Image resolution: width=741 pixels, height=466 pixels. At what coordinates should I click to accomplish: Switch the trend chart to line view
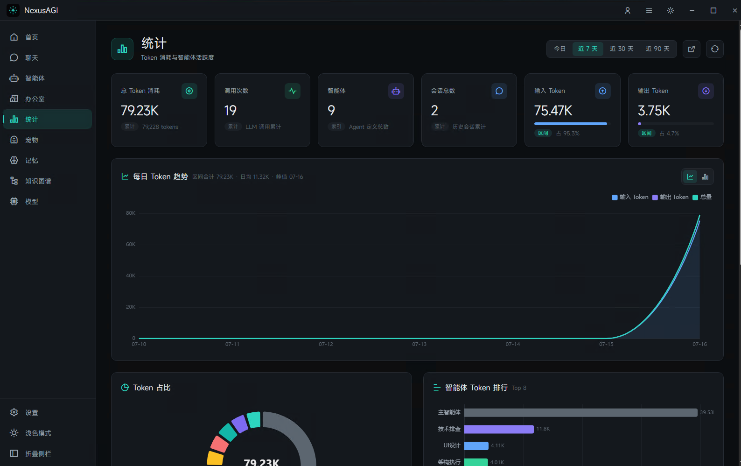point(690,177)
